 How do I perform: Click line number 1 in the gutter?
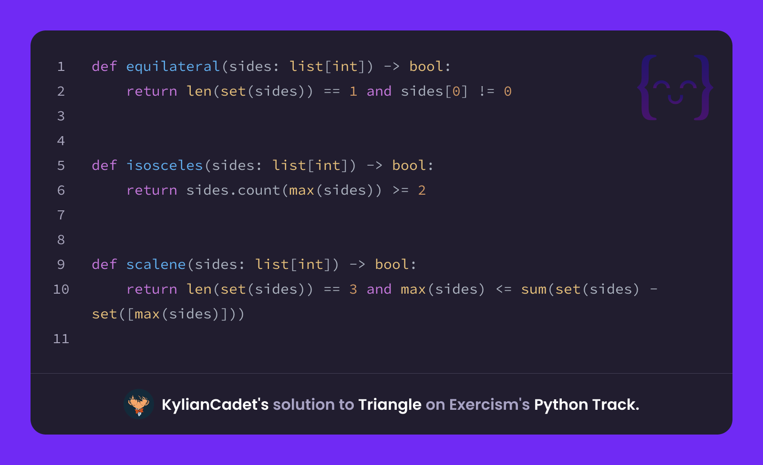click(61, 67)
